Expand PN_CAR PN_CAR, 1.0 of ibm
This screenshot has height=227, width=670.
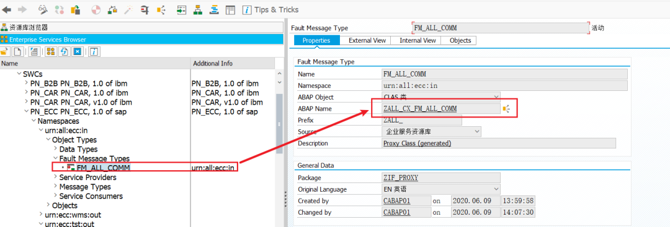26,93
